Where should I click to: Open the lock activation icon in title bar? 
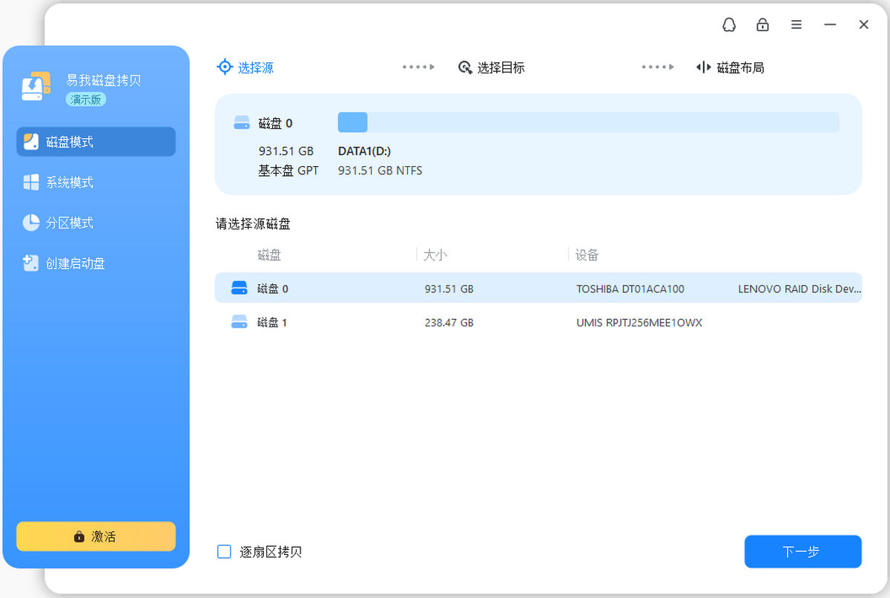coord(762,24)
